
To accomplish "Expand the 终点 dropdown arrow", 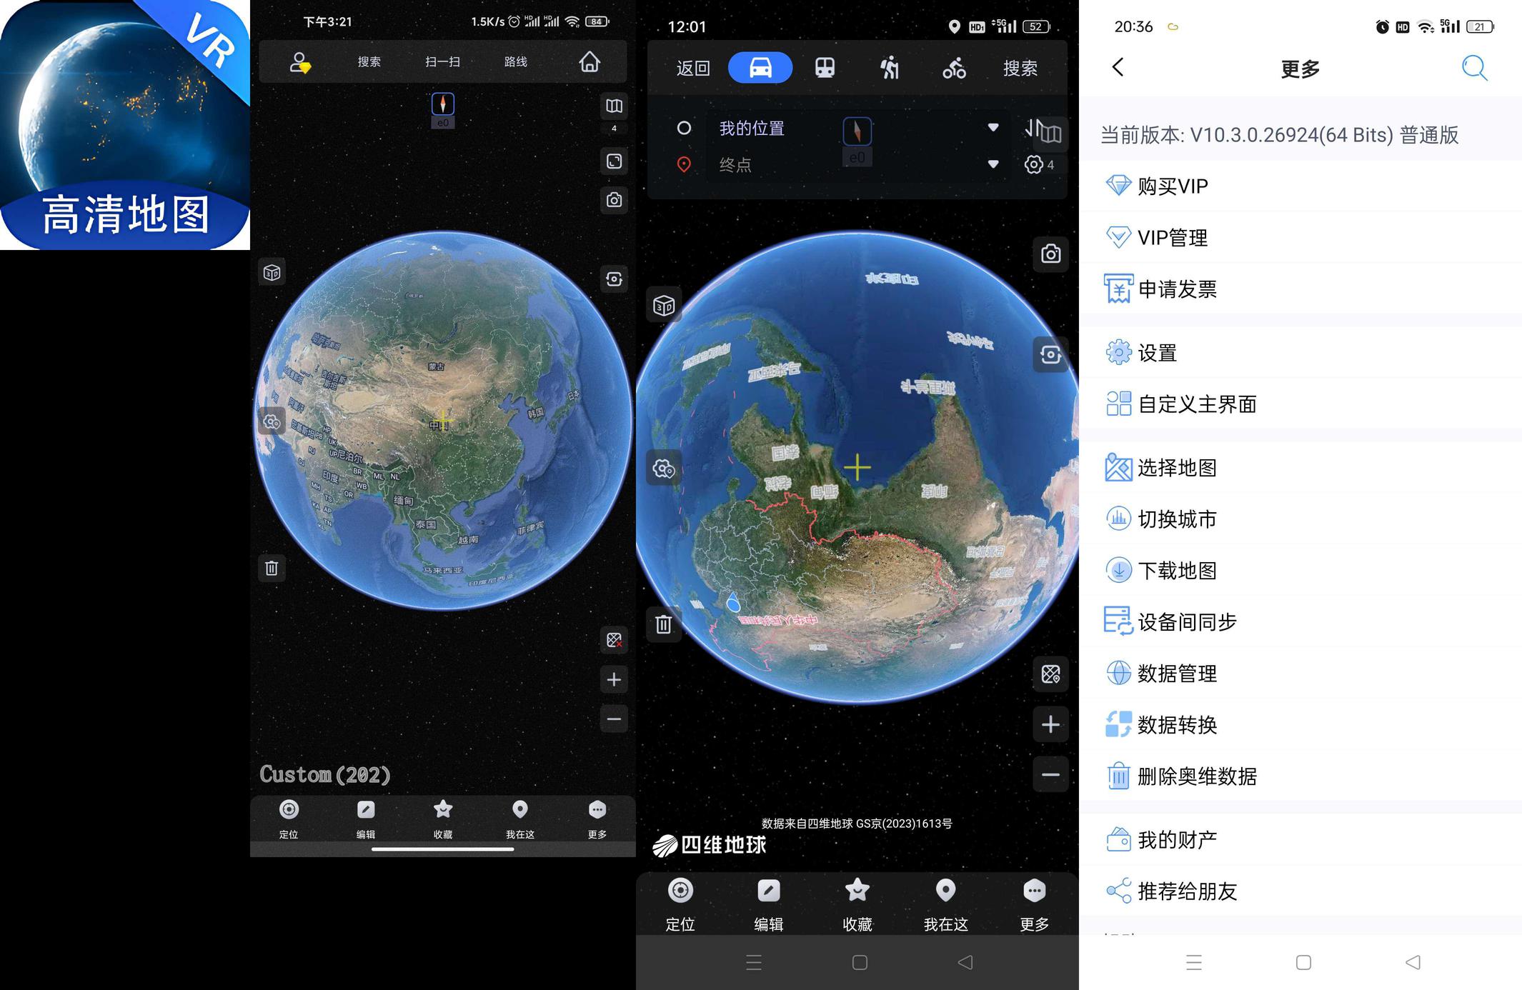I will [x=993, y=164].
